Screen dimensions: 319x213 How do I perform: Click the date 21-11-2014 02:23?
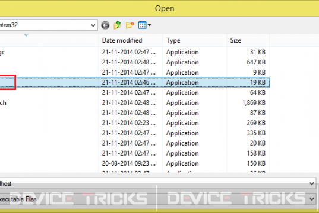pos(128,123)
